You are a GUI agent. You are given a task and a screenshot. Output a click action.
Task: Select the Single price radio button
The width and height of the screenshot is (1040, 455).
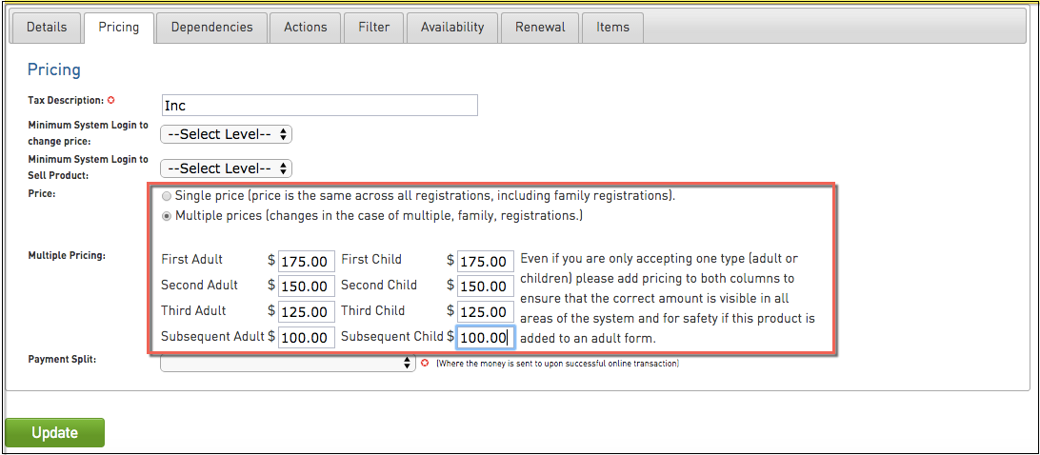[x=168, y=196]
